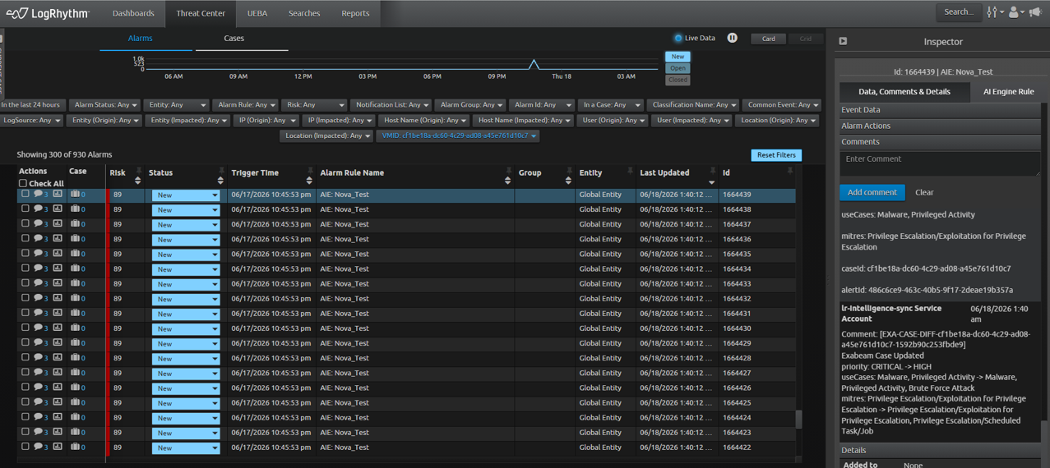Image resolution: width=1050 pixels, height=468 pixels.
Task: Collapse the Inspector panel with arrow icon
Action: 843,41
